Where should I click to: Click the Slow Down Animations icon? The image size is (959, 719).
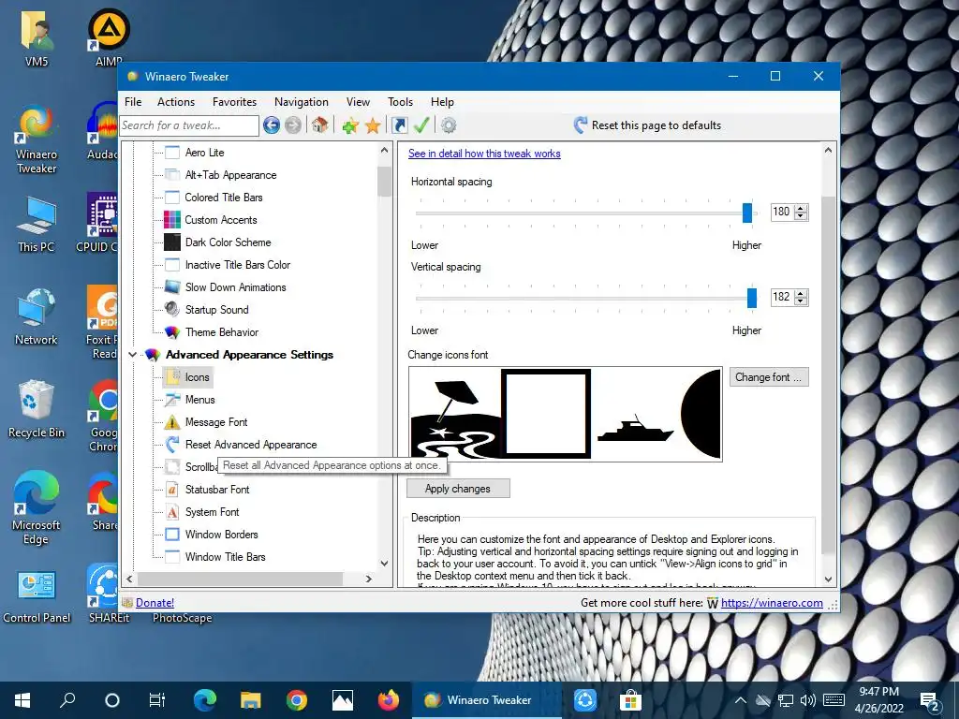pos(172,286)
